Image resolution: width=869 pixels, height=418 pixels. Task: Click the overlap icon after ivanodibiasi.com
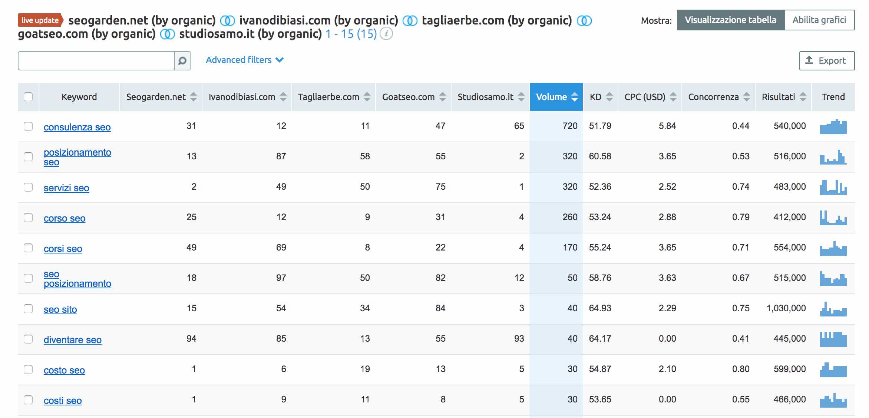(x=410, y=21)
